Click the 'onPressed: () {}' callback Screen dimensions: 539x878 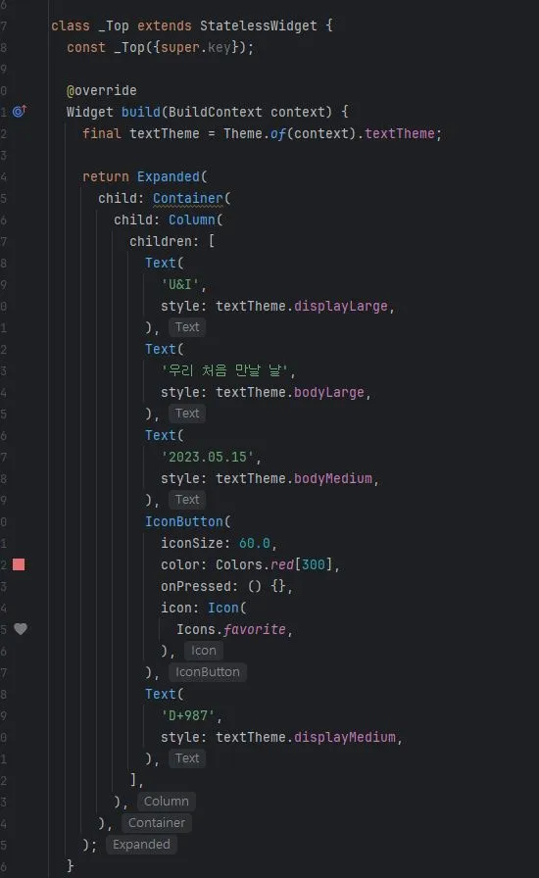point(223,586)
